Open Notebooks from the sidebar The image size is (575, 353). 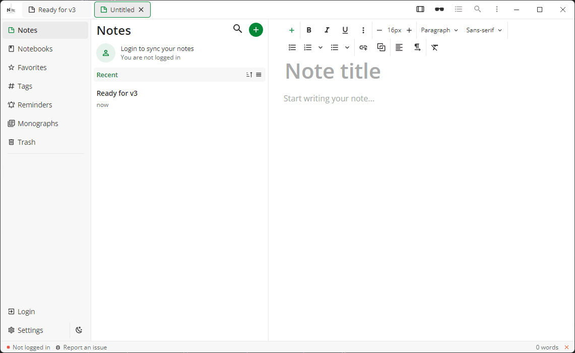(35, 48)
